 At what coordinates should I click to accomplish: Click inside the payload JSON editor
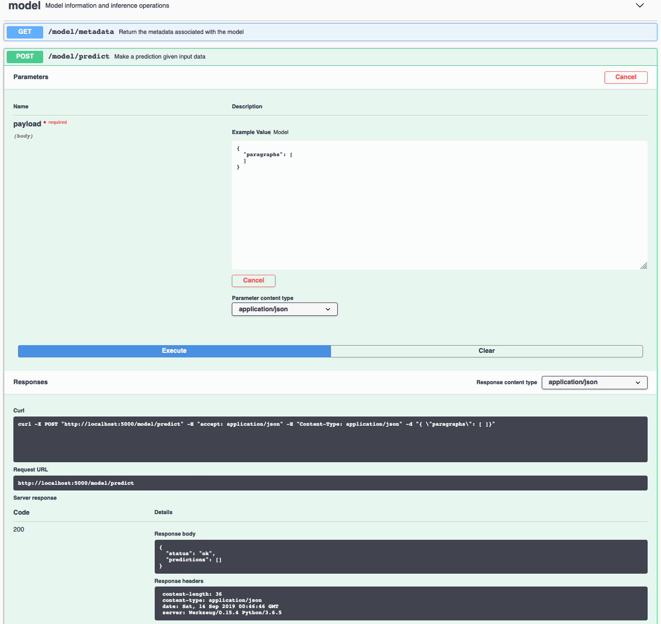[x=439, y=205]
